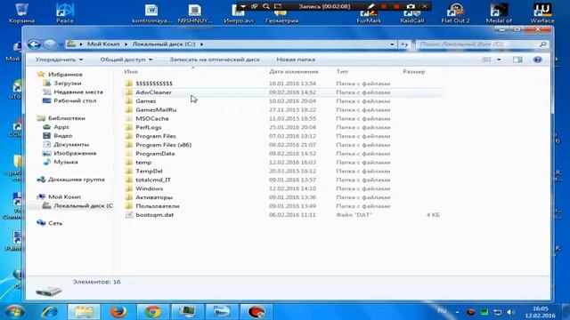The image size is (570, 320).
Task: Click the search box for Локальный диск
Action: coord(482,44)
